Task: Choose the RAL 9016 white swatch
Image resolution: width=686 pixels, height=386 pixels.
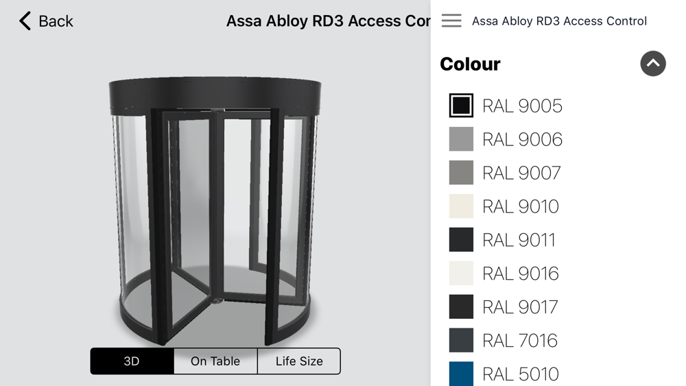Action: click(x=461, y=274)
